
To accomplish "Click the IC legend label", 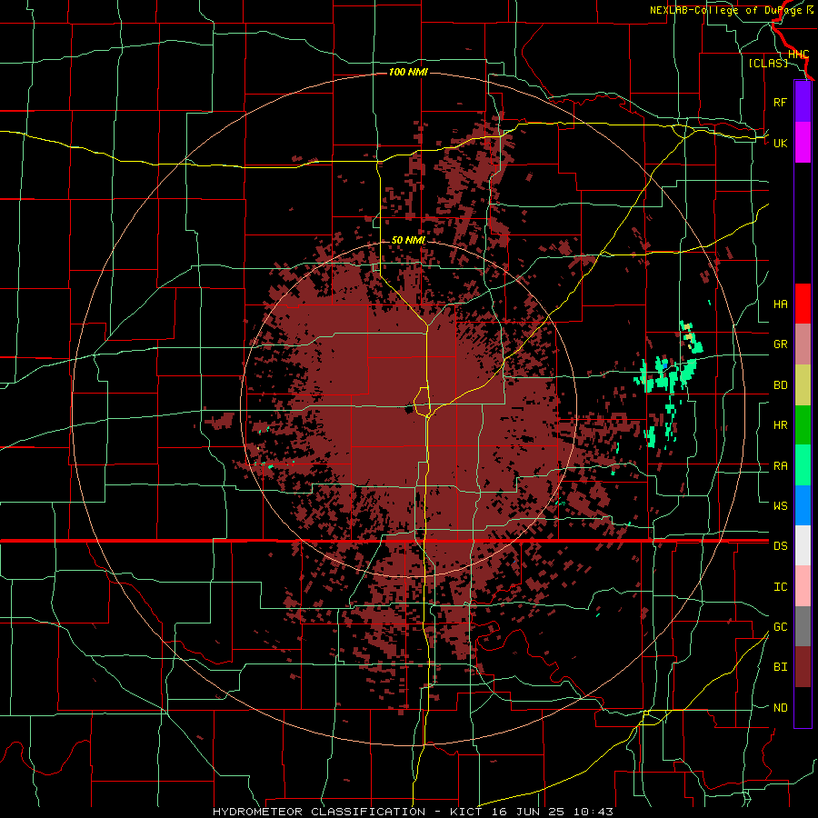I will 781,587.
